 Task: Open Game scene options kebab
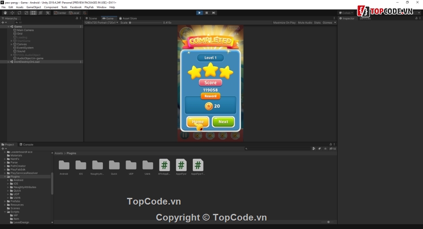click(x=81, y=26)
